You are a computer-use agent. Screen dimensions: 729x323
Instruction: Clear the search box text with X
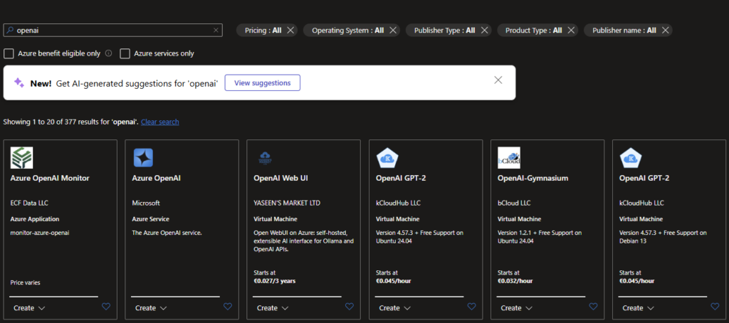[x=216, y=31]
